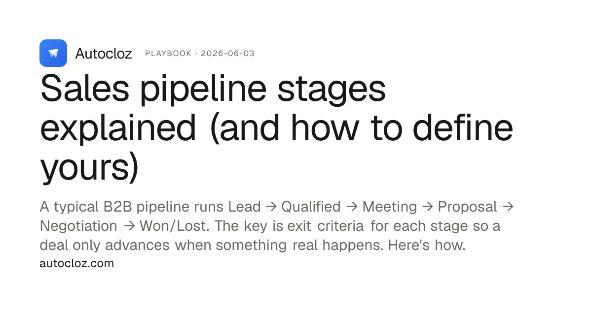This screenshot has height=310, width=592.
Task: Click the arrow between Qualified and Meeting
Action: point(352,207)
